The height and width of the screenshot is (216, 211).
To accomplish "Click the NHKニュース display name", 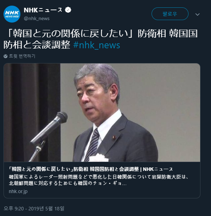I will pos(43,10).
